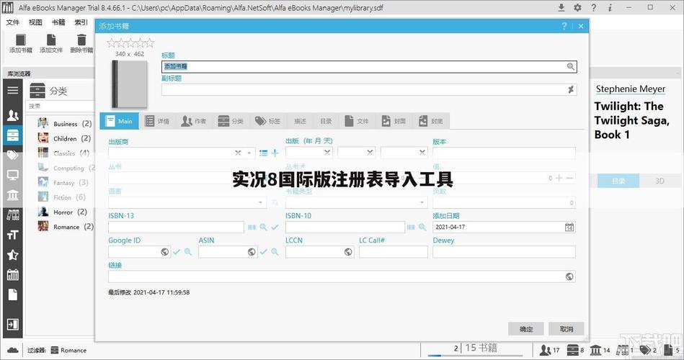Switch to the Main tab

pos(119,121)
